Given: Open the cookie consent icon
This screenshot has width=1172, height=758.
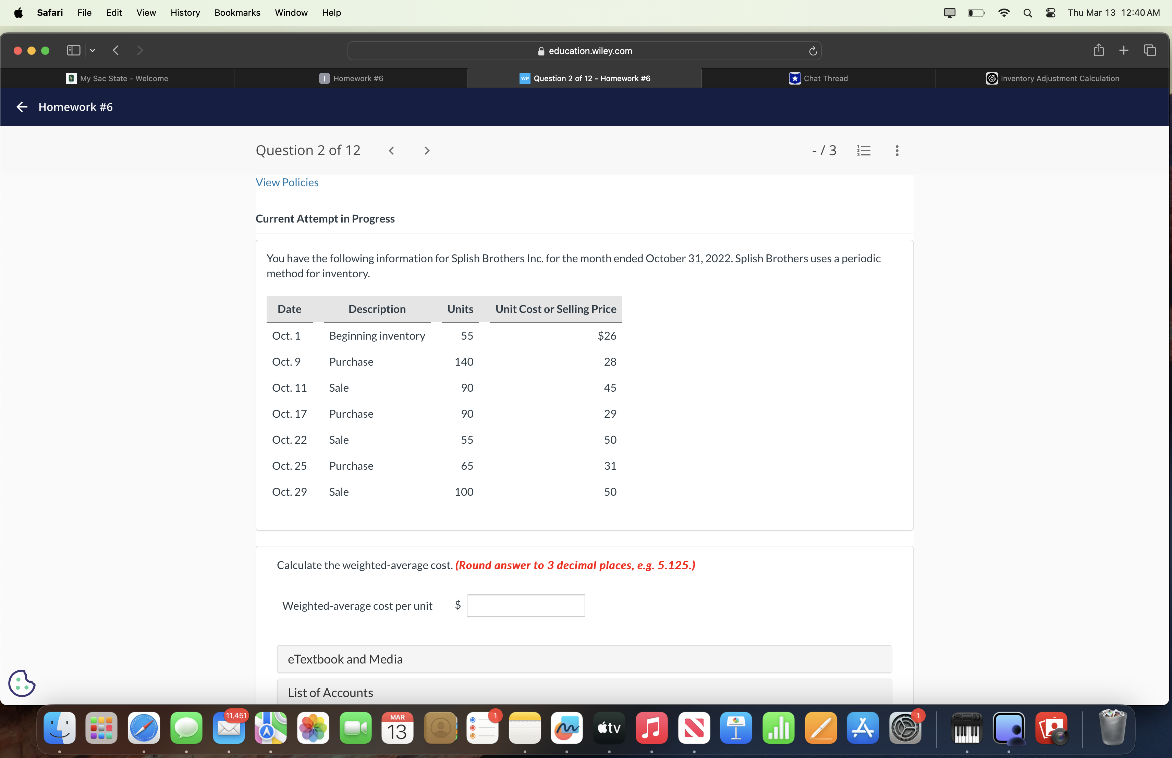Looking at the screenshot, I should pyautogui.click(x=21, y=683).
